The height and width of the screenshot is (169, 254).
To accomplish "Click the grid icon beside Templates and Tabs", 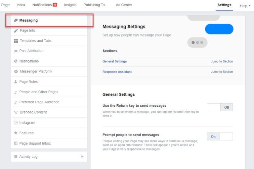I will (16, 41).
